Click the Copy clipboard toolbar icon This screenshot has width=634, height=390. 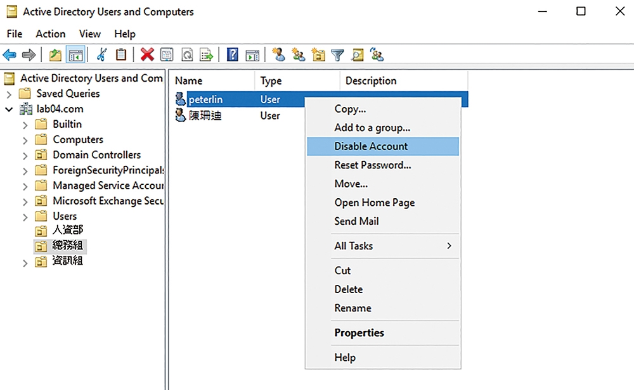pyautogui.click(x=121, y=54)
